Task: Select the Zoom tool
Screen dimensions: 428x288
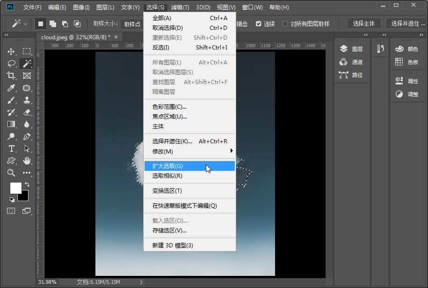Action: [11, 172]
